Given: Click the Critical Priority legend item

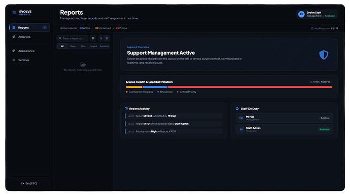Looking at the screenshot, I should (x=186, y=92).
